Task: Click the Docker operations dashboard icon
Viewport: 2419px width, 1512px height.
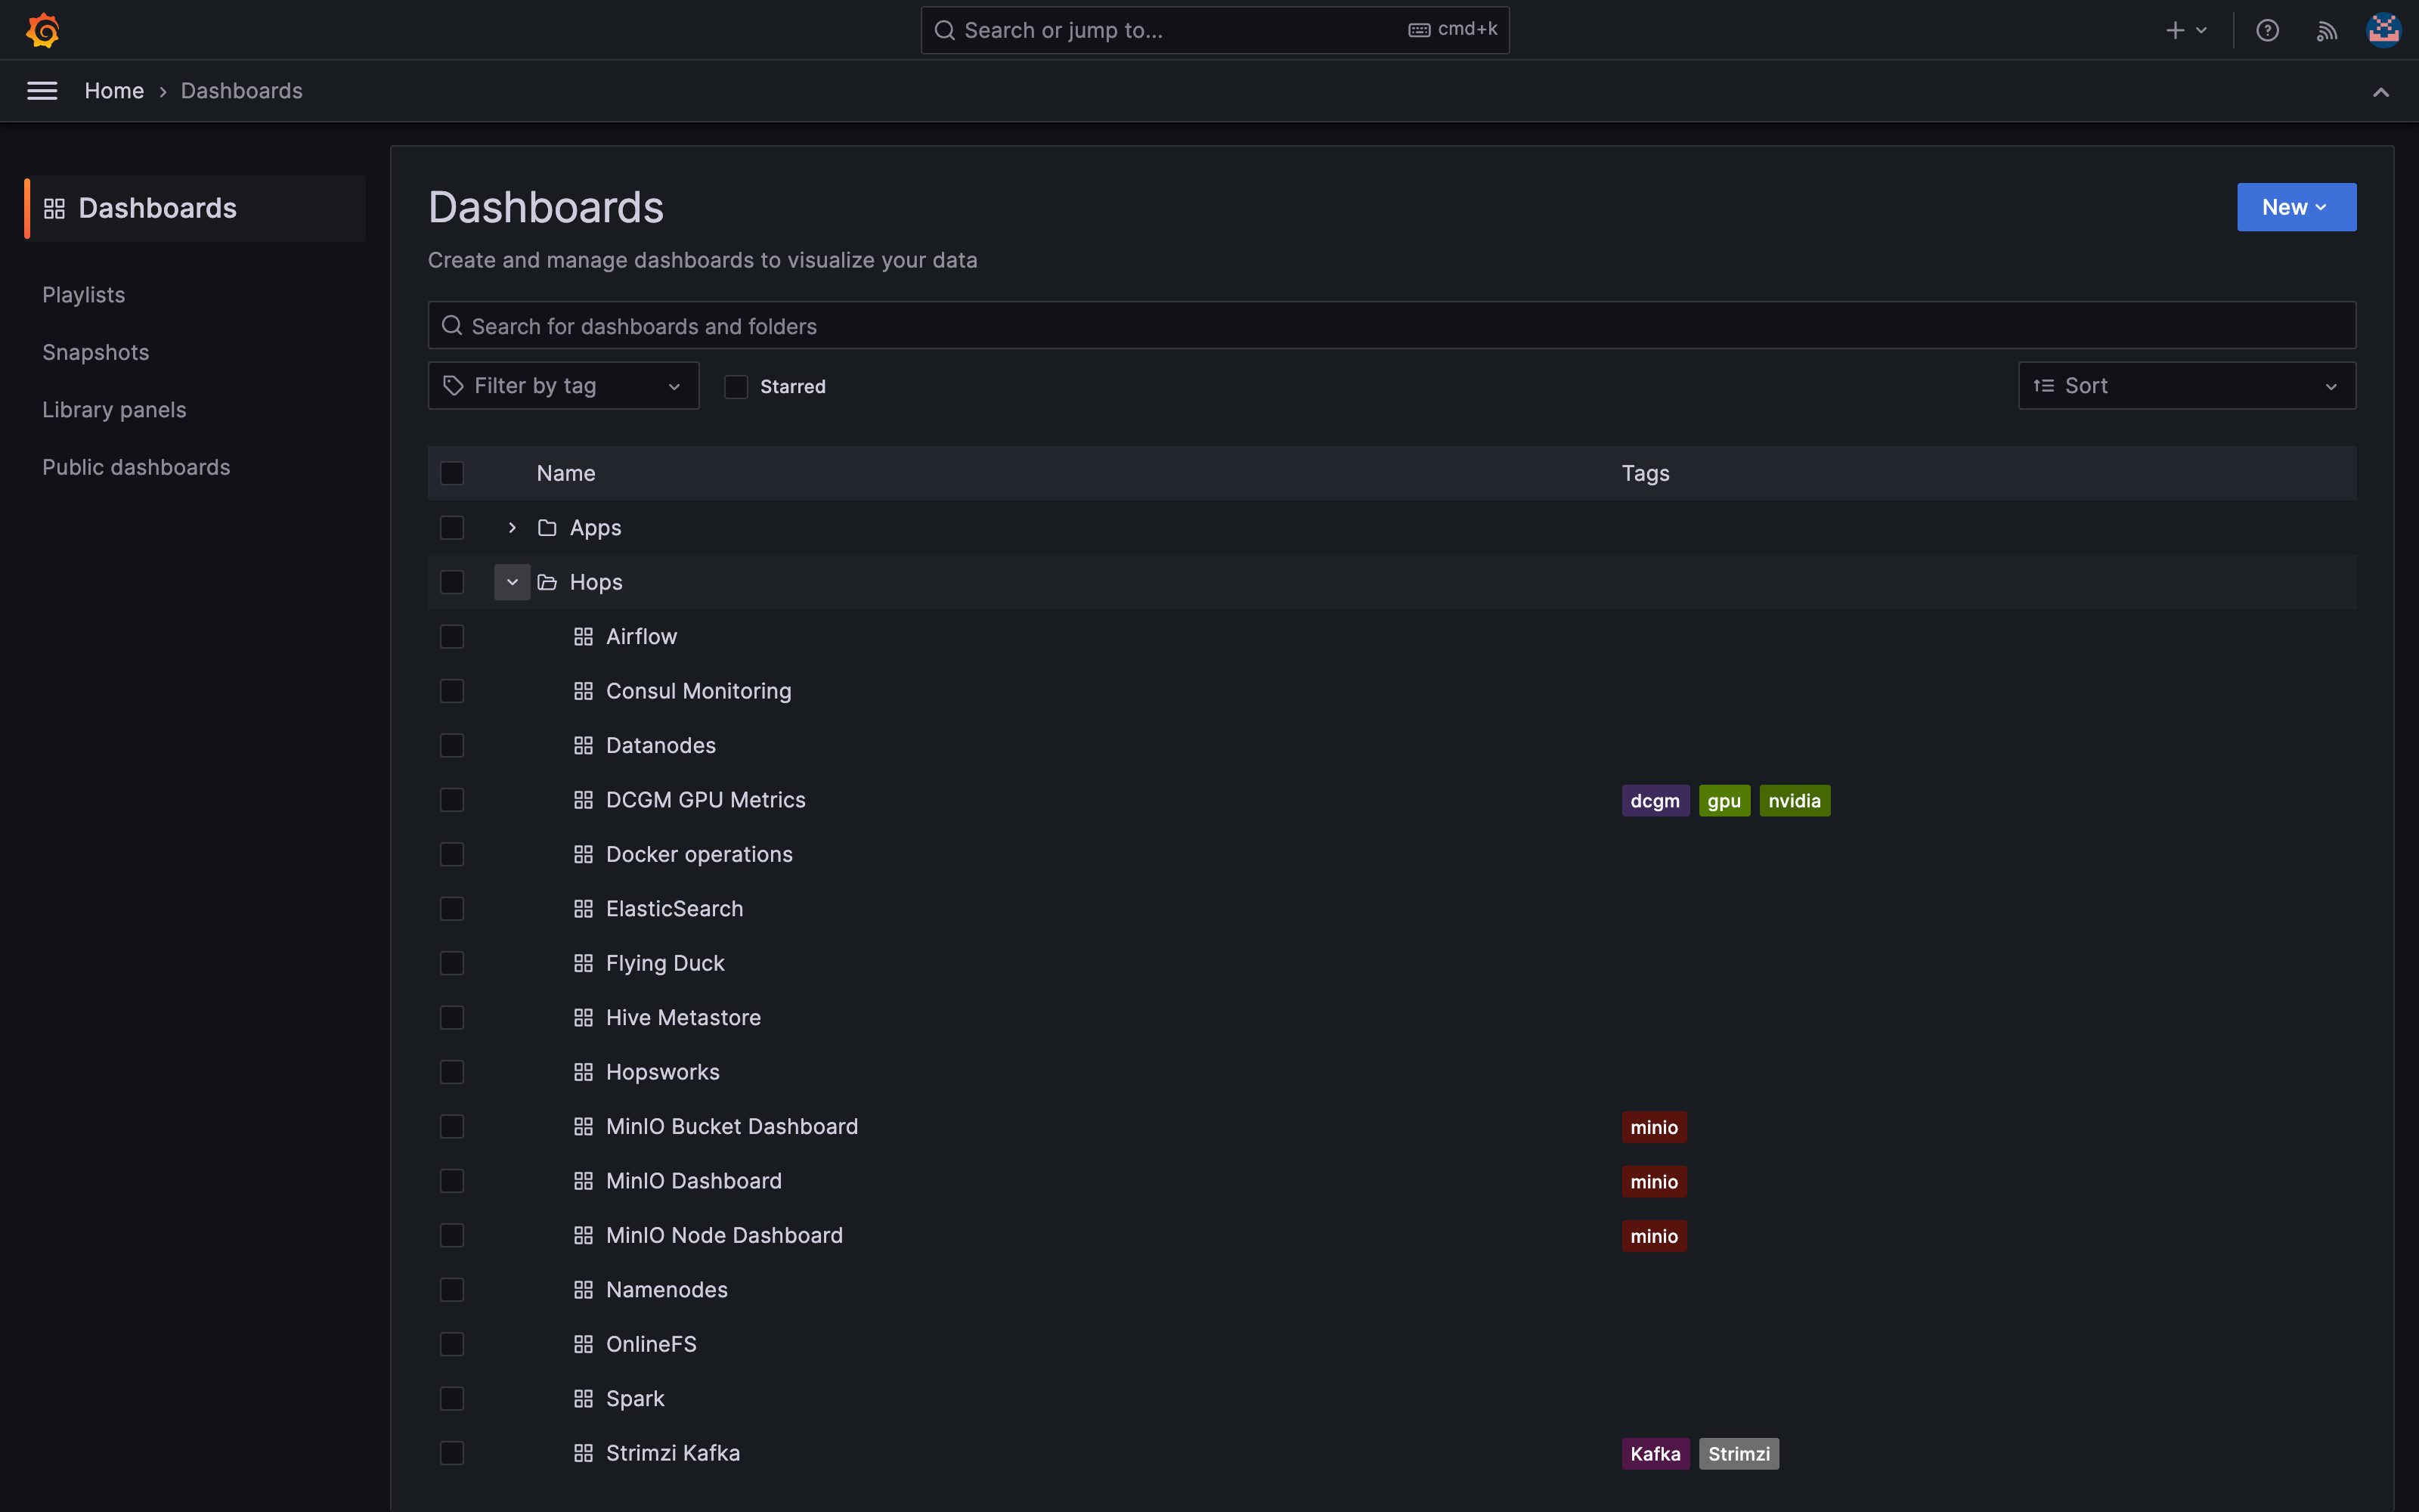Action: point(584,855)
